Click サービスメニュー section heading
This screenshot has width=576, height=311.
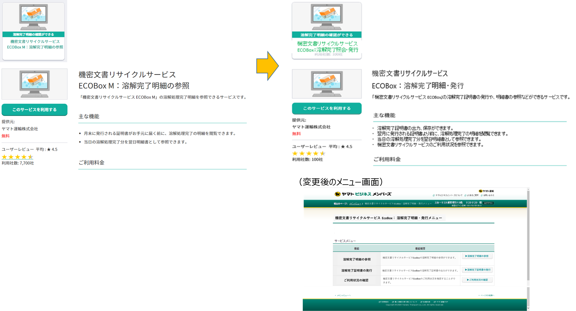click(345, 241)
